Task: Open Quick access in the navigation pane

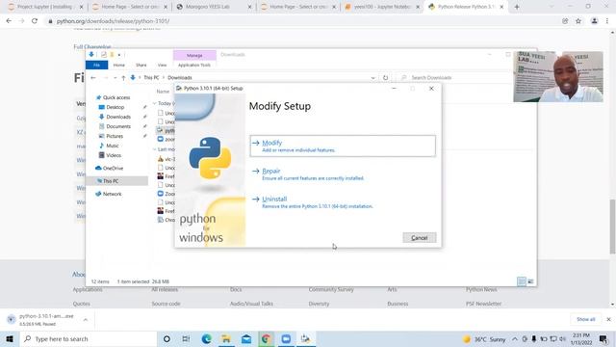Action: 116,97
